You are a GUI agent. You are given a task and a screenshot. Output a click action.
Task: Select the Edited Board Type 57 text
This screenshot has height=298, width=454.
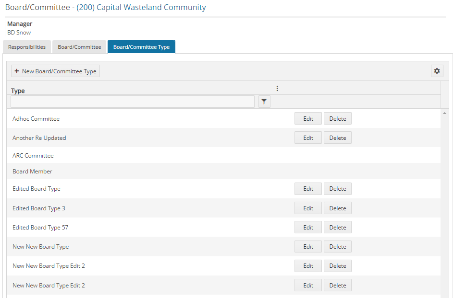[40, 227]
